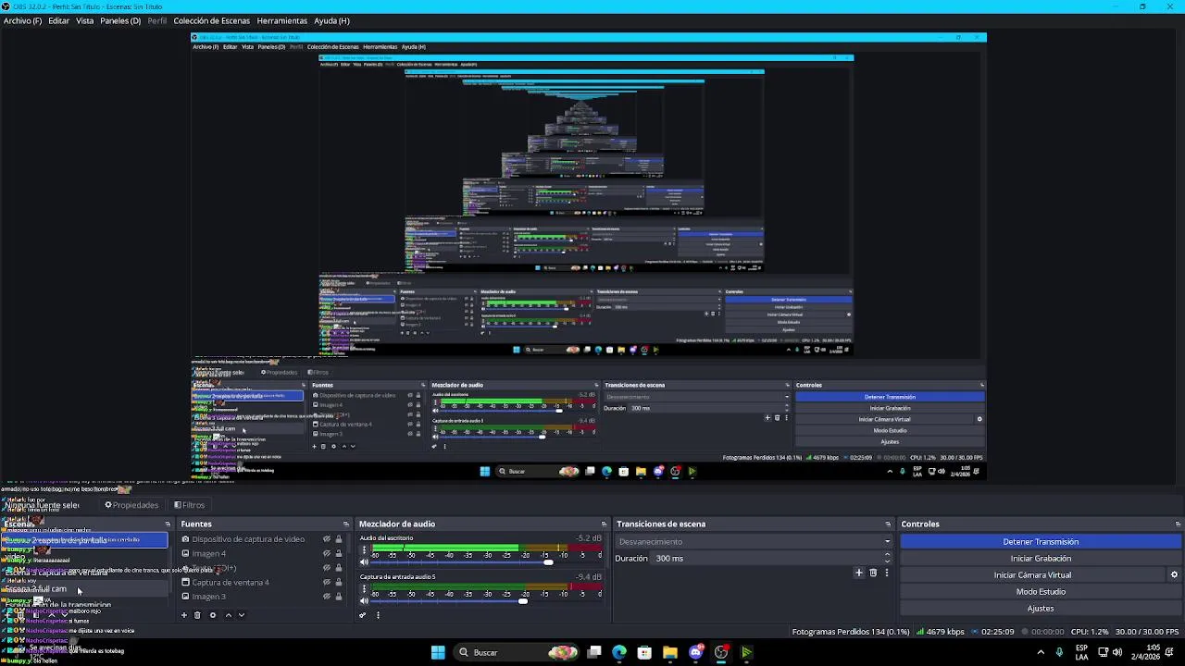Show hidden system tray icons chevron
The height and width of the screenshot is (666, 1185).
coord(1041,652)
